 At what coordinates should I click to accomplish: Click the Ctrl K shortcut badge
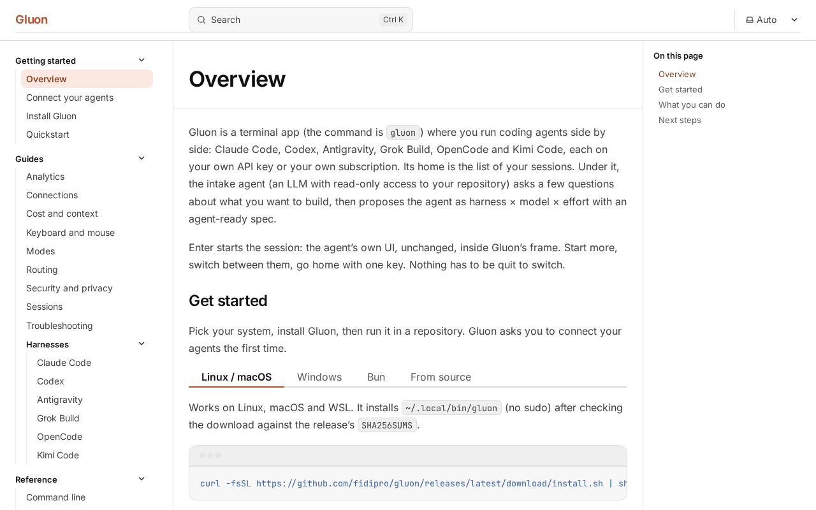(393, 20)
